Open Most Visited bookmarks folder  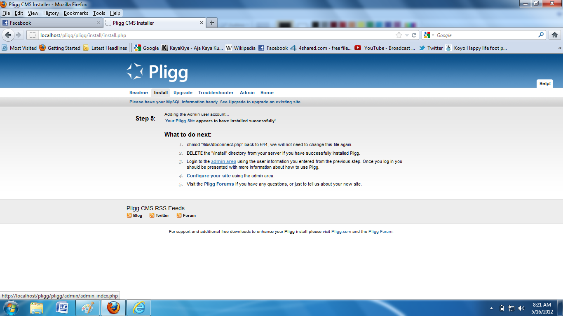point(19,48)
